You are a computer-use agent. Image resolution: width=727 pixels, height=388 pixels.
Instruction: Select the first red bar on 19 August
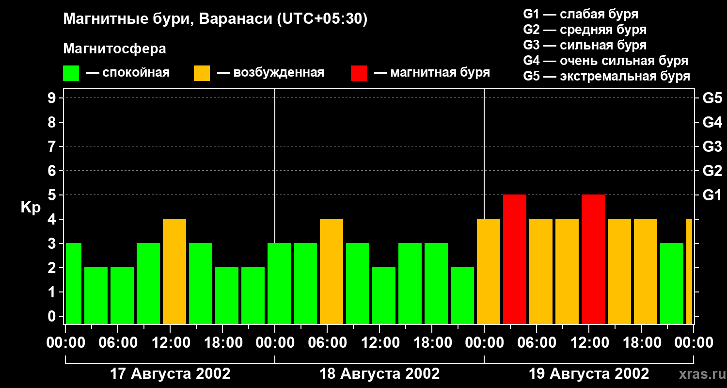(x=515, y=259)
